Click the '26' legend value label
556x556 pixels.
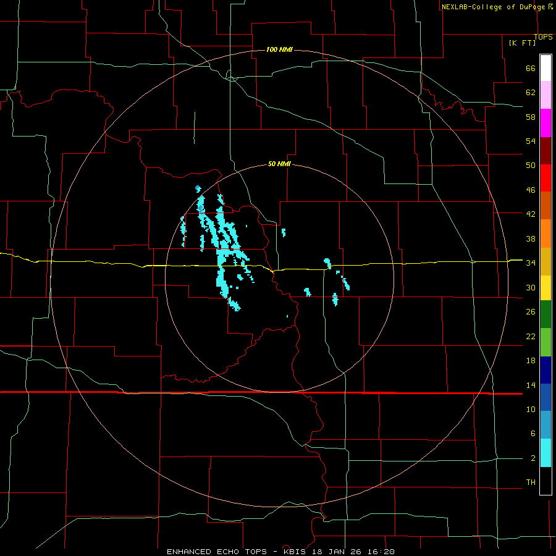pos(531,312)
